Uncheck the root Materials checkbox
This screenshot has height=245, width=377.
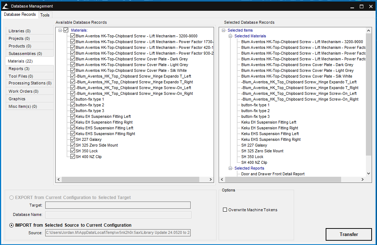[x=66, y=31]
